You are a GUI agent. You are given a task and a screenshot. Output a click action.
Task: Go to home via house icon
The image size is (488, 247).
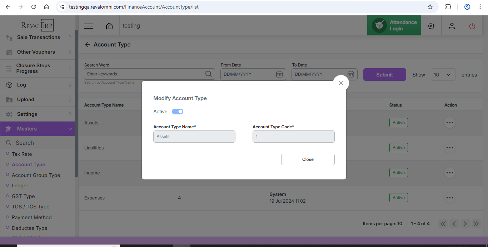(x=109, y=26)
